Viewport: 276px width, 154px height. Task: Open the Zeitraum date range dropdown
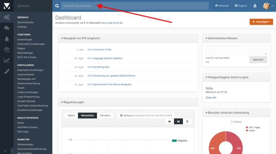tap(146, 116)
